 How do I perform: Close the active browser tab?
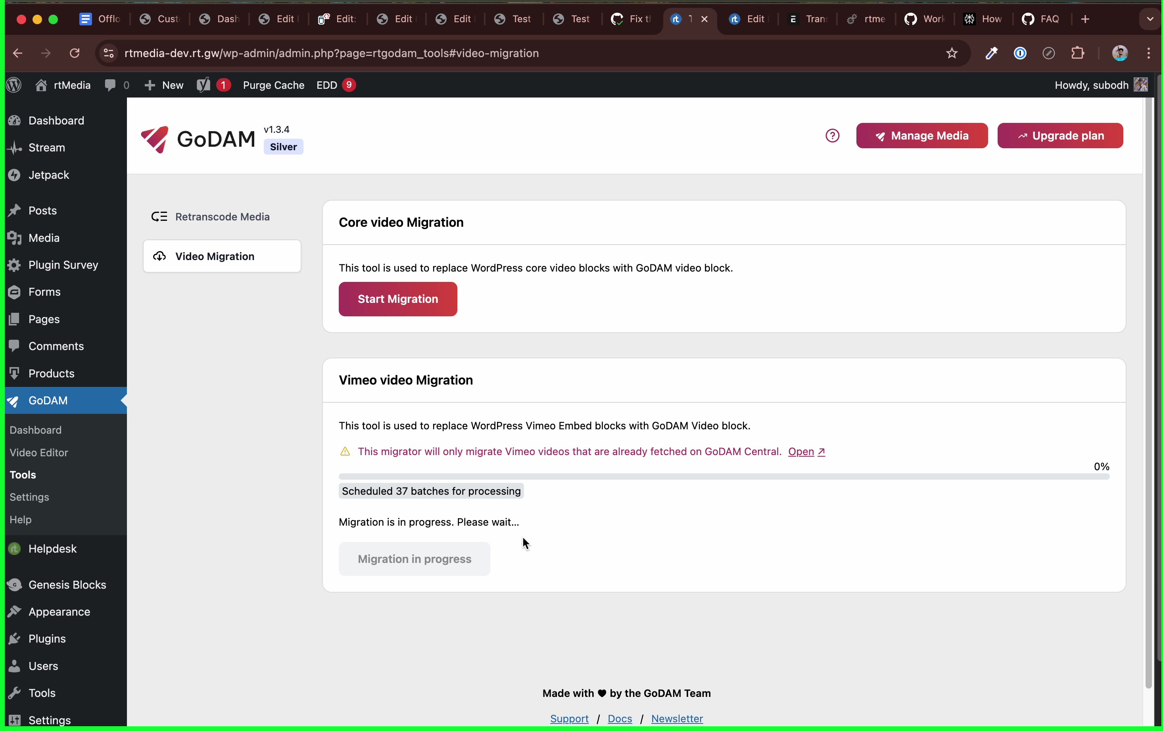(704, 19)
